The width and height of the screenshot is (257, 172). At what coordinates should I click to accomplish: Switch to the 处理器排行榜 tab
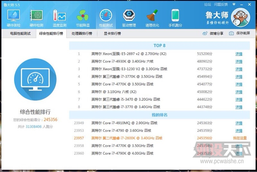[82, 34]
